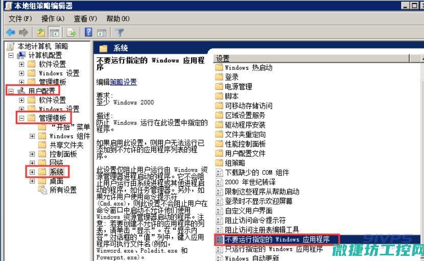Select 管理模板 under 用户配置
The width and height of the screenshot is (424, 261).
[52, 118]
